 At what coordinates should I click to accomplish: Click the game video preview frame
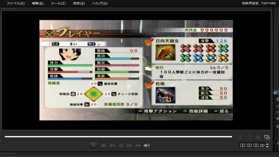click(136, 70)
